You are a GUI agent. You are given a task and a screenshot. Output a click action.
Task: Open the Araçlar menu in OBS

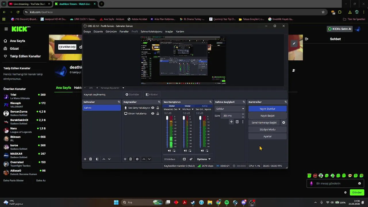[x=169, y=31]
